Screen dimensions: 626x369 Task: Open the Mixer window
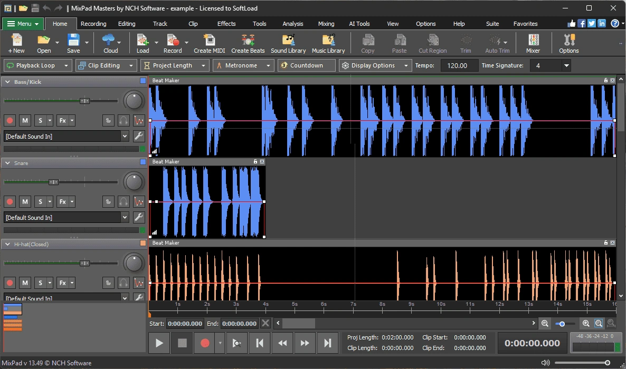pyautogui.click(x=533, y=43)
